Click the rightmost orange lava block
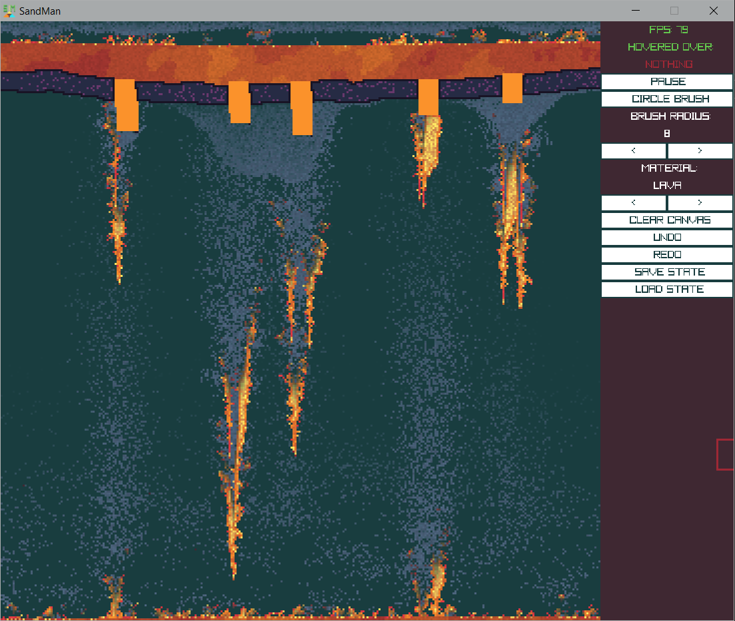The width and height of the screenshot is (735, 621). pos(512,88)
